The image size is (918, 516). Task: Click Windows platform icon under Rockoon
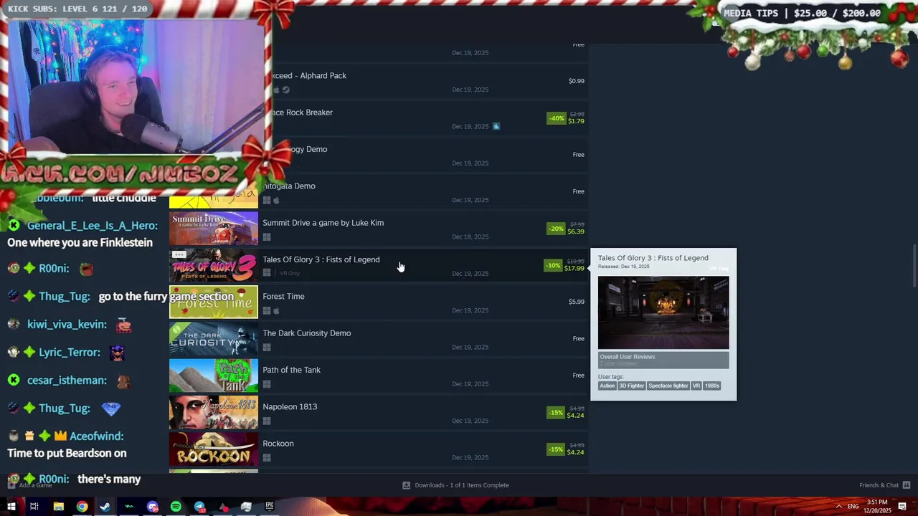click(x=267, y=458)
